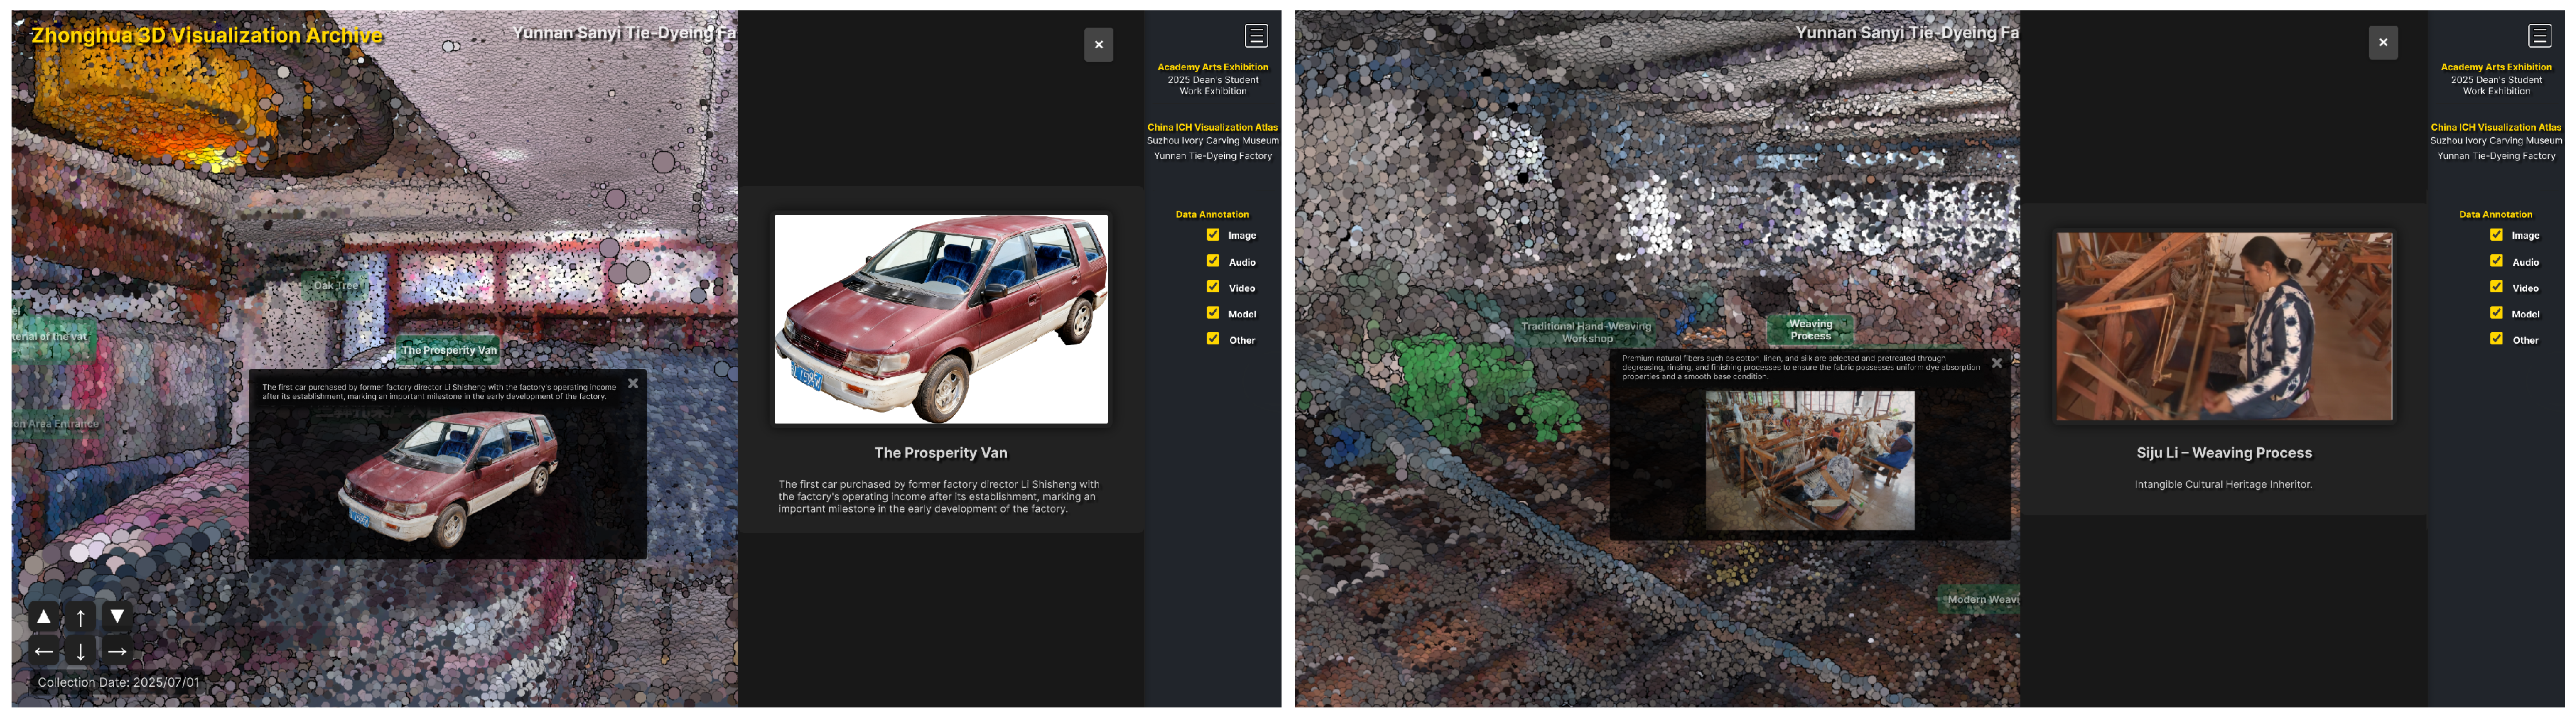Click the right-arrow move button
The image size is (2576, 719).
pos(117,651)
